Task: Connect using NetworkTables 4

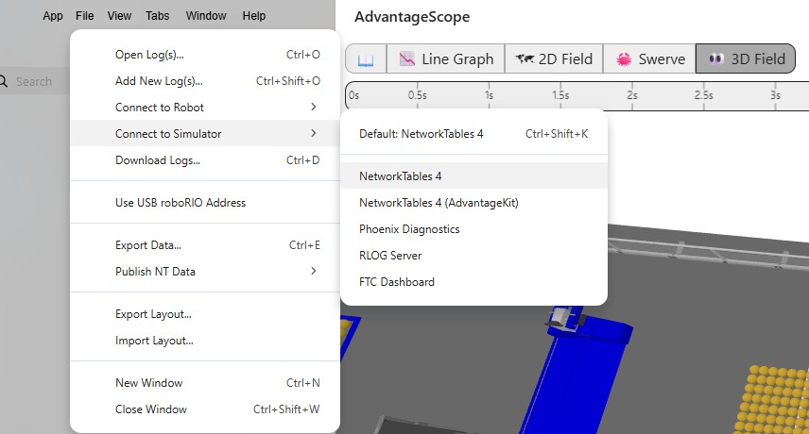Action: point(473,176)
